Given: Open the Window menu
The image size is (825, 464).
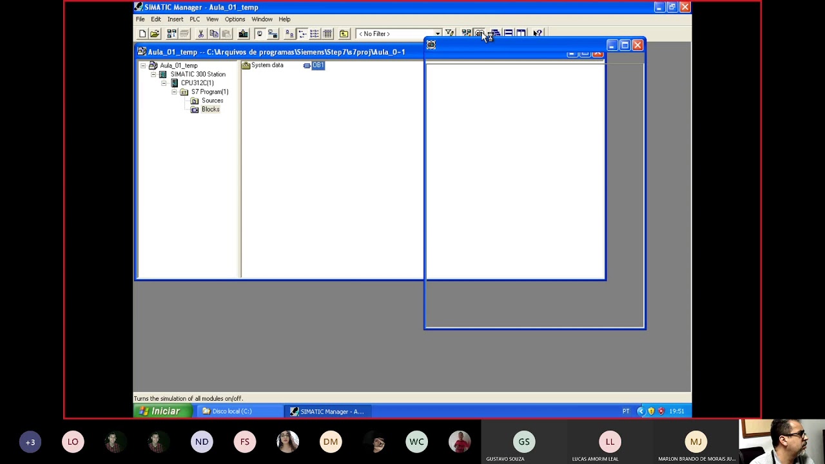Looking at the screenshot, I should pos(262,19).
